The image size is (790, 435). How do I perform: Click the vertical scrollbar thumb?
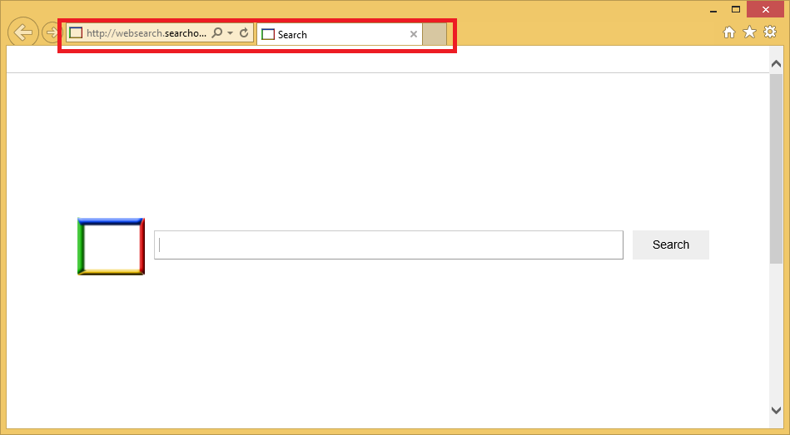(x=776, y=166)
